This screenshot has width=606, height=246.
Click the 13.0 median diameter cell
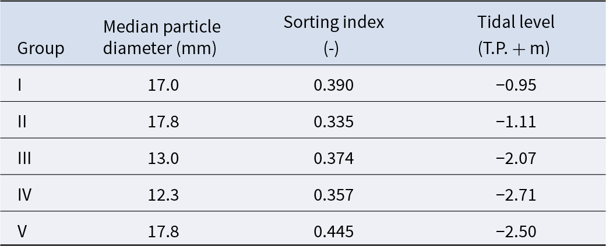[x=164, y=159]
